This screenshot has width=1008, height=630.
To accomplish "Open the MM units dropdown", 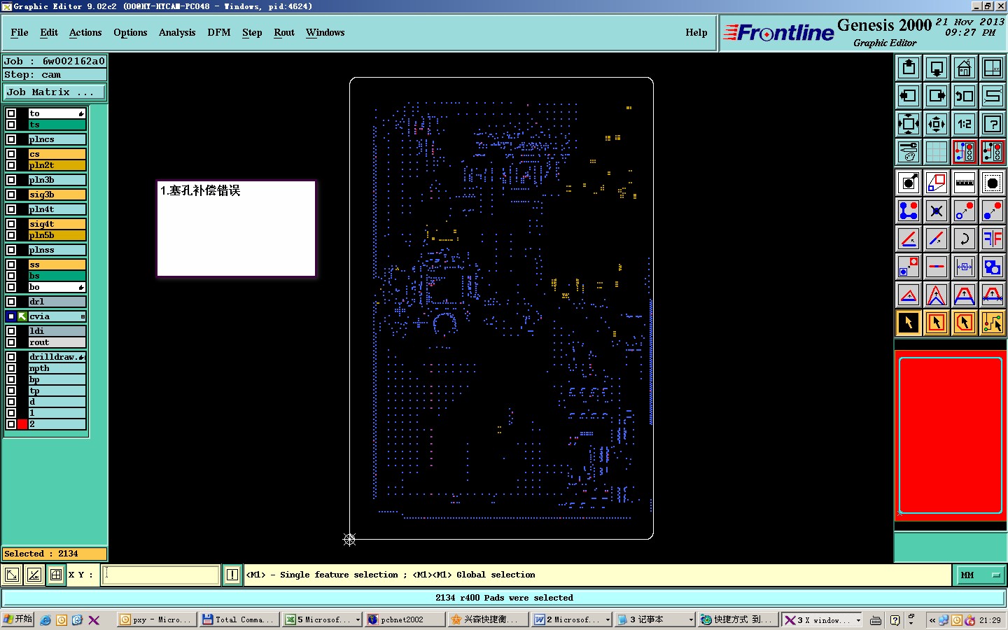I will [x=980, y=575].
